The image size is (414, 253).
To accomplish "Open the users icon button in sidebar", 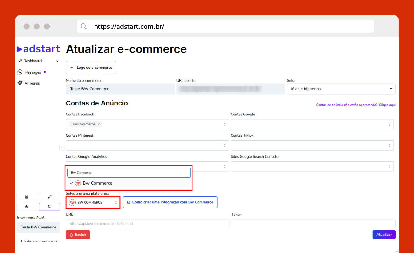I will 27,197.
